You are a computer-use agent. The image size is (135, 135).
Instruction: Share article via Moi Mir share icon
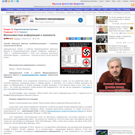point(76,38)
